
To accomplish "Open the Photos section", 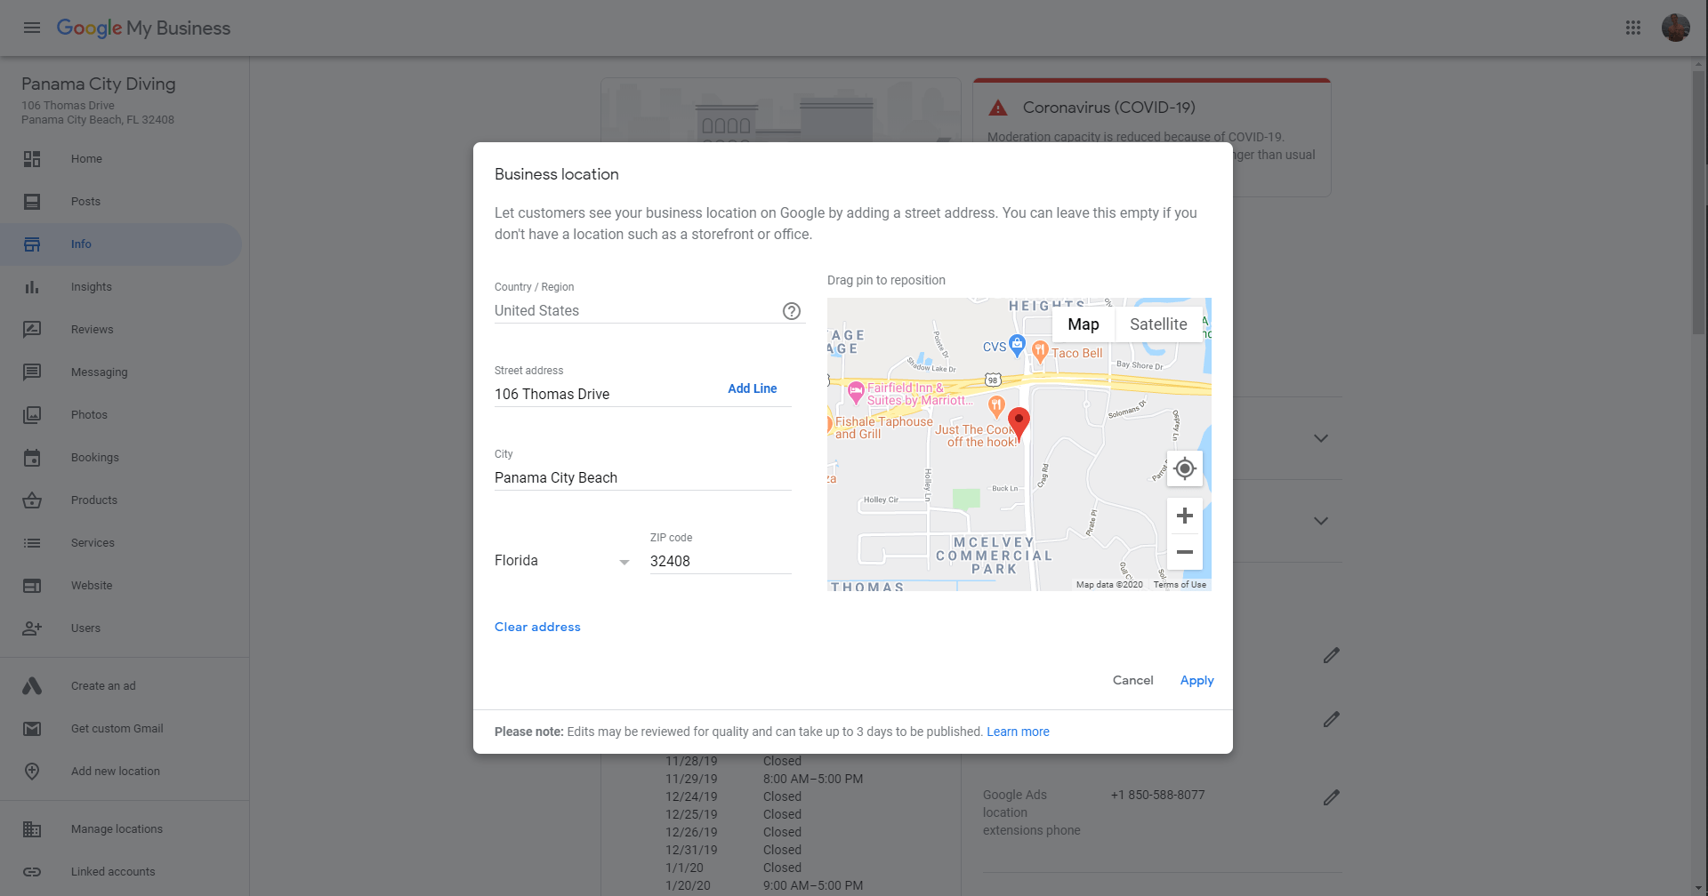I will 89,414.
